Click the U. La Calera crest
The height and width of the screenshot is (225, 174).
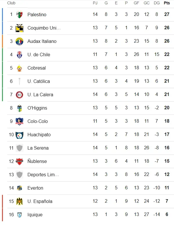coord(19,95)
